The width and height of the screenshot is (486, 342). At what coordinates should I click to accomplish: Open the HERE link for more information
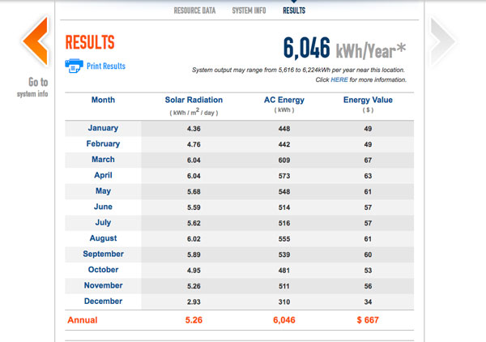[338, 80]
